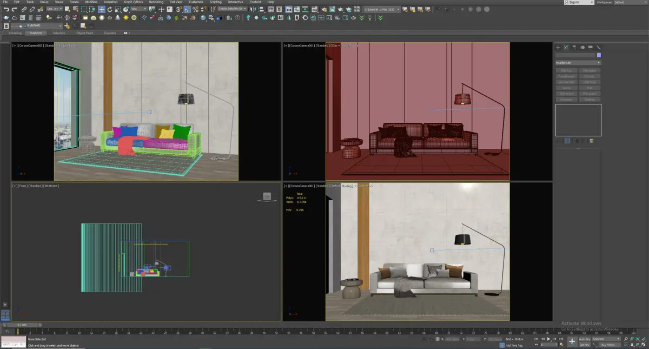649x349 pixels.
Task: Click the Maximize Viewport toggle icon
Action: (643, 345)
